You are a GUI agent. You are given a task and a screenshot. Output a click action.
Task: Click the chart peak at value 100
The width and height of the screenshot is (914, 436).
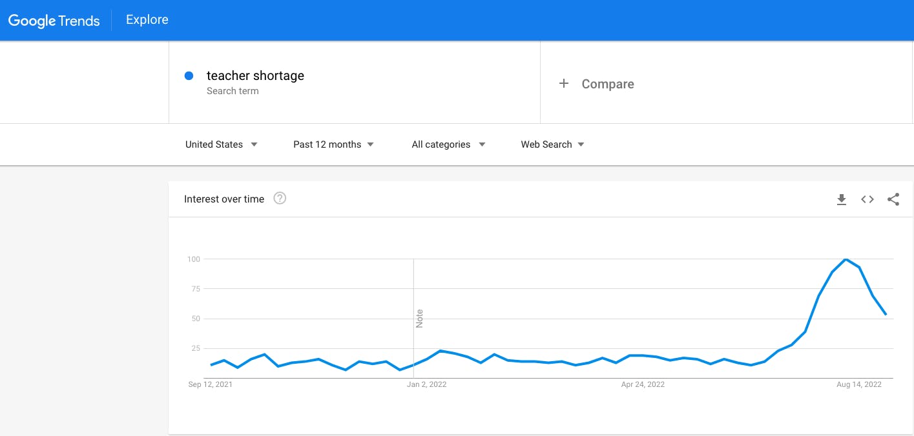[x=846, y=259]
